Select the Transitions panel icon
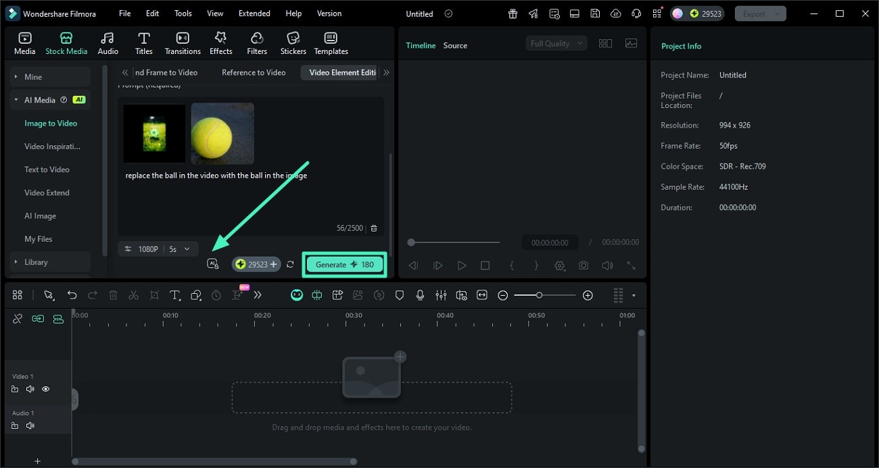 tap(182, 42)
